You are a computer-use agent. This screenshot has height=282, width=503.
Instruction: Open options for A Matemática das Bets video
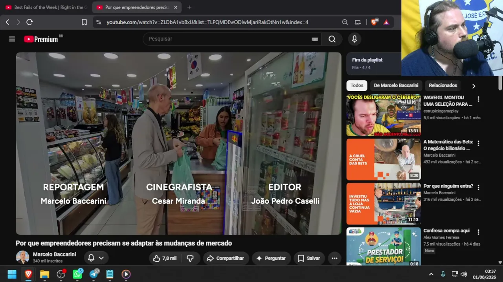point(478,143)
